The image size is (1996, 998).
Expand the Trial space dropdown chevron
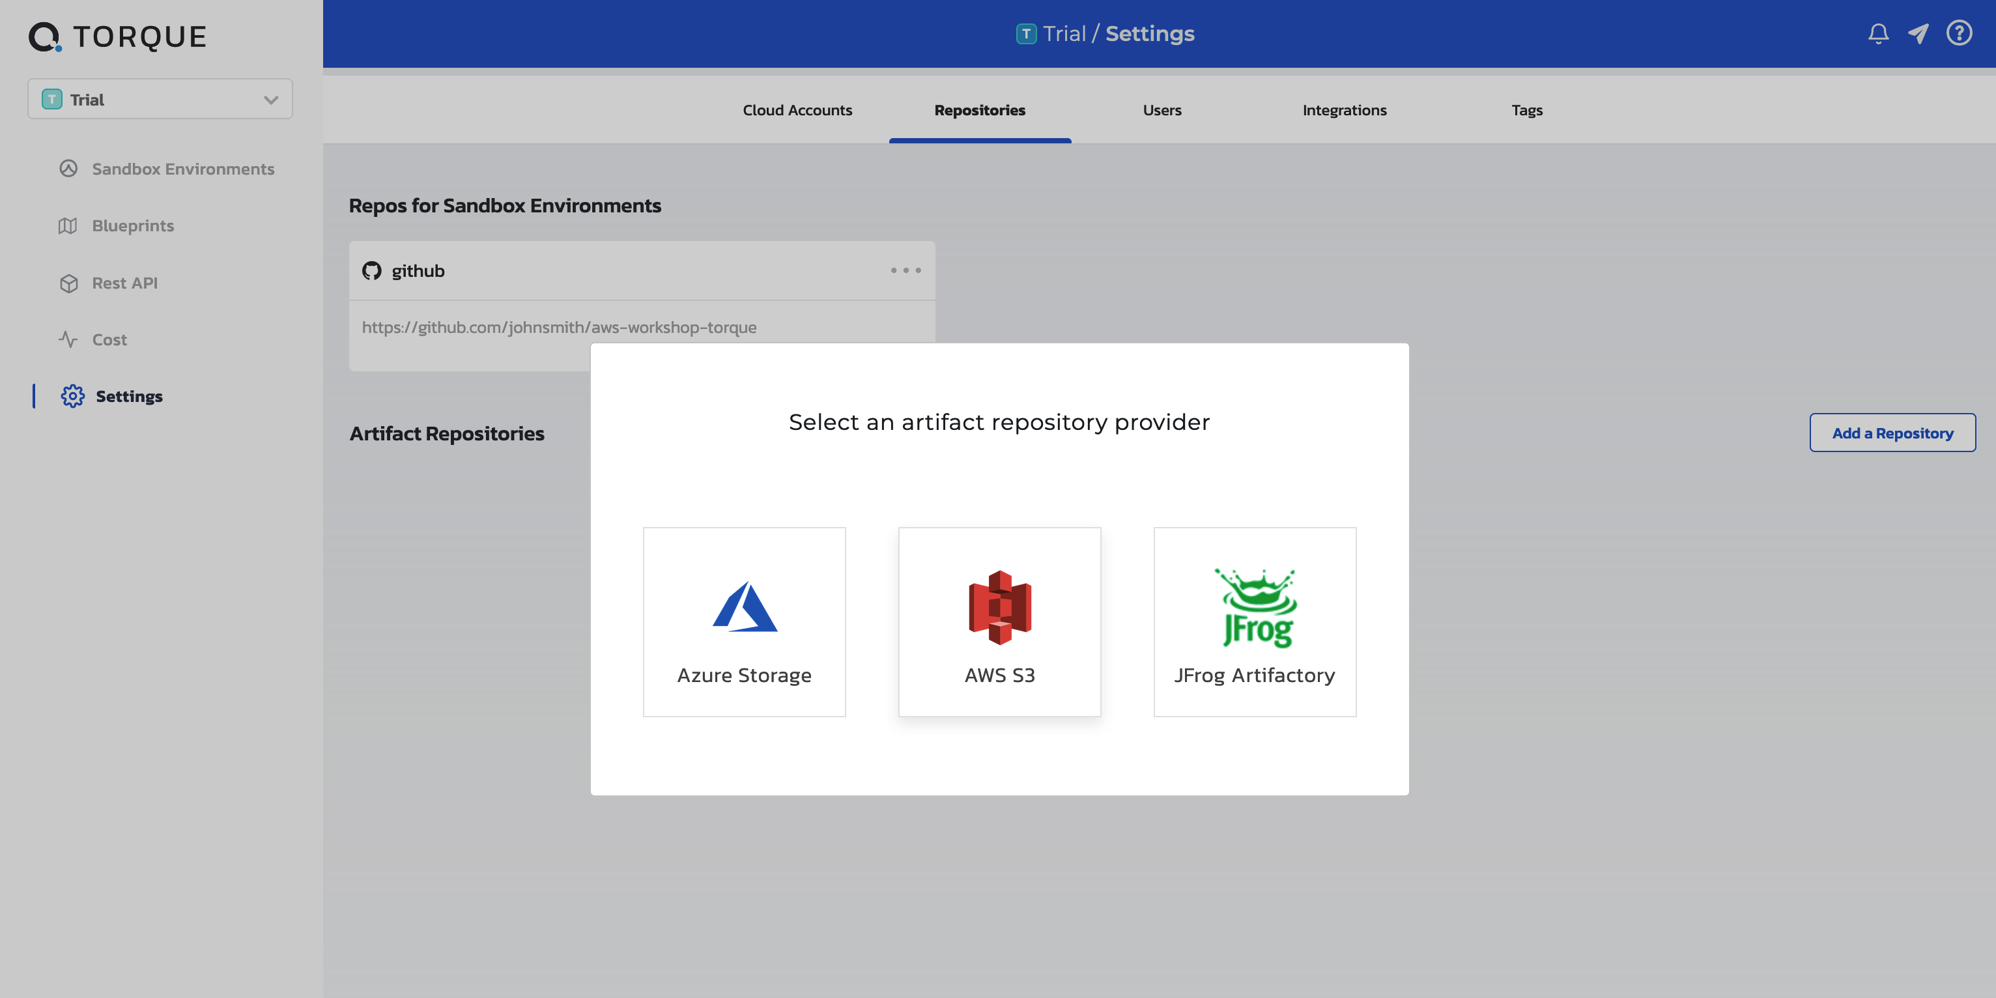tap(270, 100)
